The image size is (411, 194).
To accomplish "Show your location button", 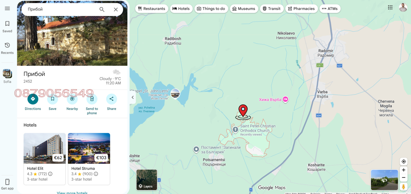I will tap(404, 161).
